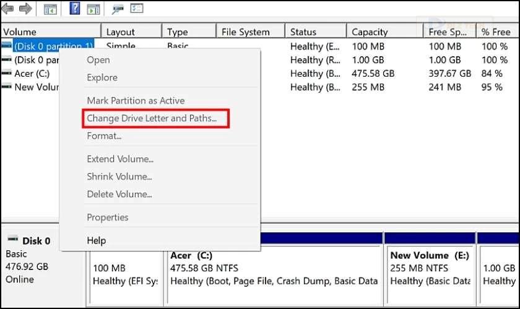520x309 pixels.
Task: Click the 95 % free value
Action: click(x=492, y=87)
